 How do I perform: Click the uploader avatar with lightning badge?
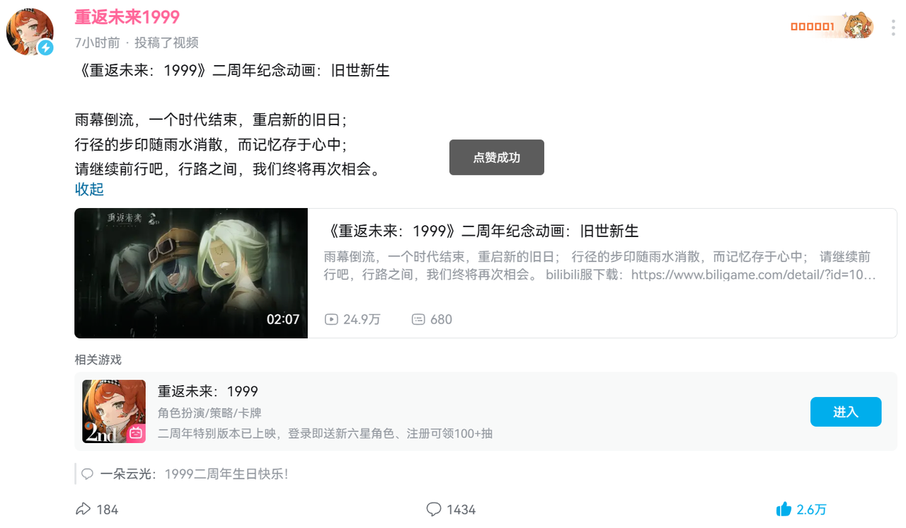[x=30, y=33]
